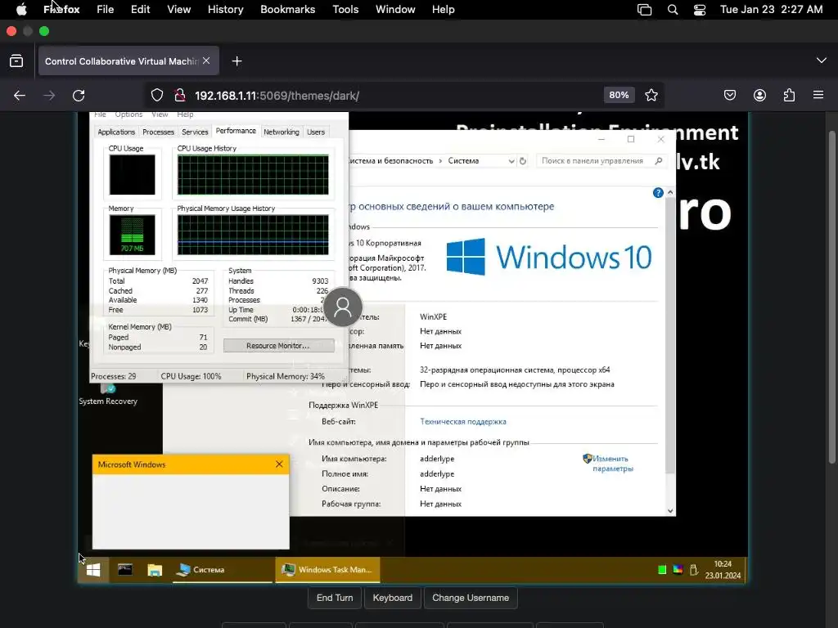Open System Recovery desktop icon
Image resolution: width=838 pixels, height=628 pixels.
pyautogui.click(x=108, y=395)
